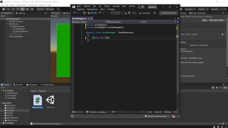Toggle Pivot handle position in Unity
The image size is (228, 128).
(40, 9)
